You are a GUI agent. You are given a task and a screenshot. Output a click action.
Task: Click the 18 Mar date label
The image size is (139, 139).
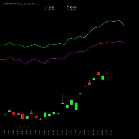point(9,132)
